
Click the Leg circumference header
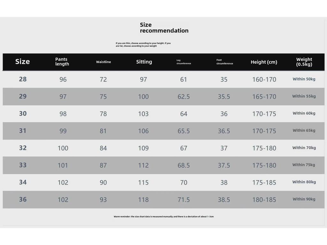[x=184, y=62]
